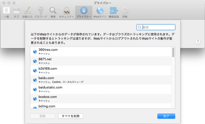Focus the 検索 search input field
The height and width of the screenshot is (124, 205).
[156, 27]
